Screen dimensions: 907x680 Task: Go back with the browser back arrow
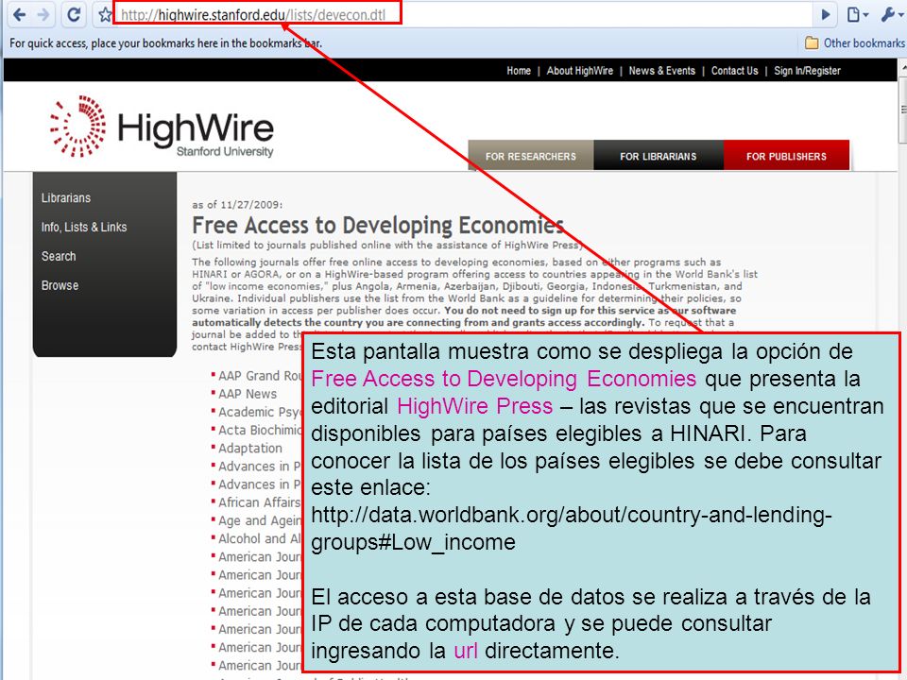[x=19, y=14]
